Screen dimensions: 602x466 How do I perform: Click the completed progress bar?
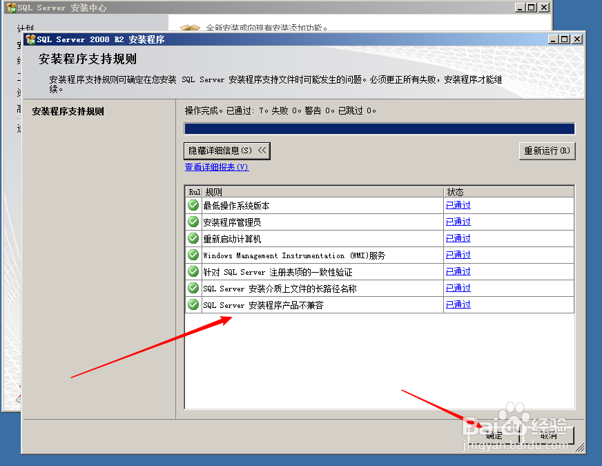coord(379,128)
